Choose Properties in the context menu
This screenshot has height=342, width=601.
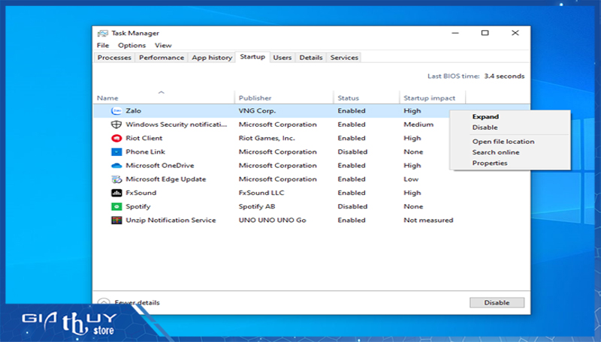[x=490, y=163]
